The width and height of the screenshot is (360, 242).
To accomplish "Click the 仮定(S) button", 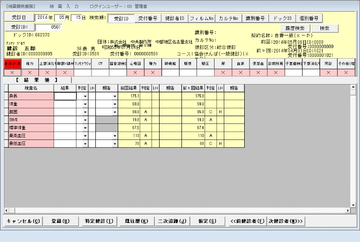I will tap(207, 221).
